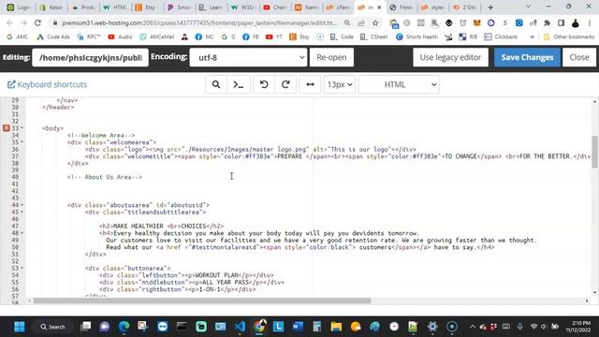Collapse the code fold at line 53
Screen dimensions: 599x337
(x=22, y=269)
